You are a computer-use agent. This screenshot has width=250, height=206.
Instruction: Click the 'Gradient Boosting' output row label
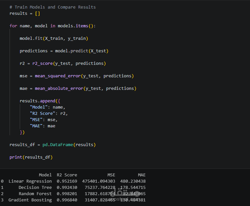coord(30,200)
